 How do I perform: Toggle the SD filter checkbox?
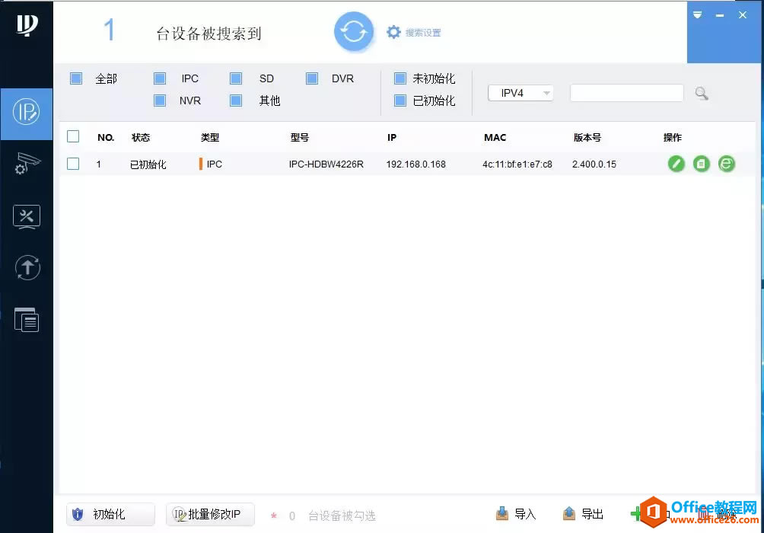tap(236, 78)
